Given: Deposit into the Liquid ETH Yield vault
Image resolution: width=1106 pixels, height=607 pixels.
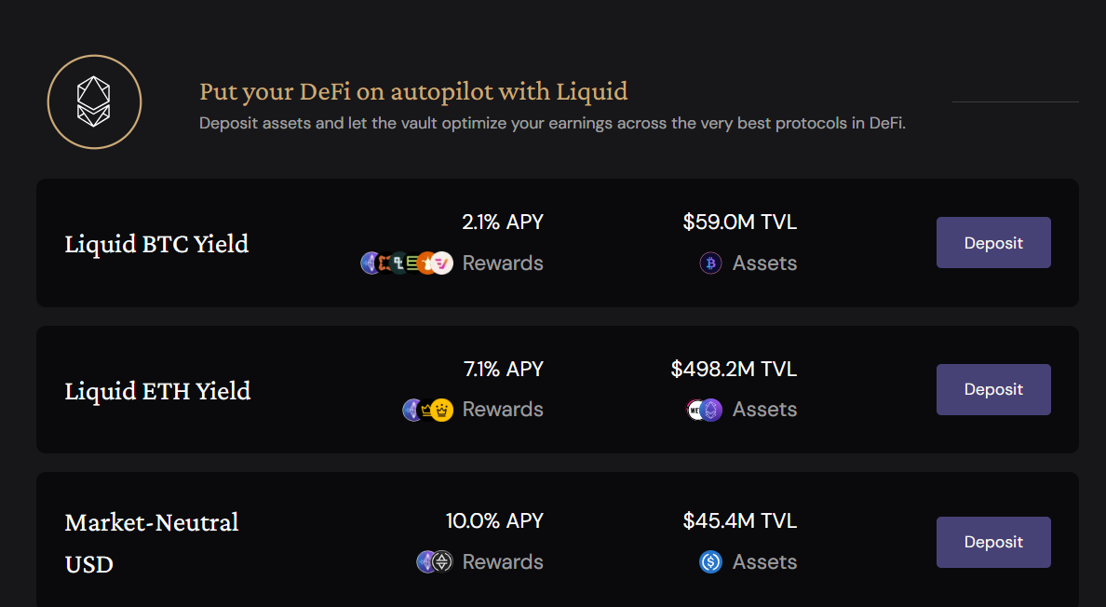Looking at the screenshot, I should point(993,389).
